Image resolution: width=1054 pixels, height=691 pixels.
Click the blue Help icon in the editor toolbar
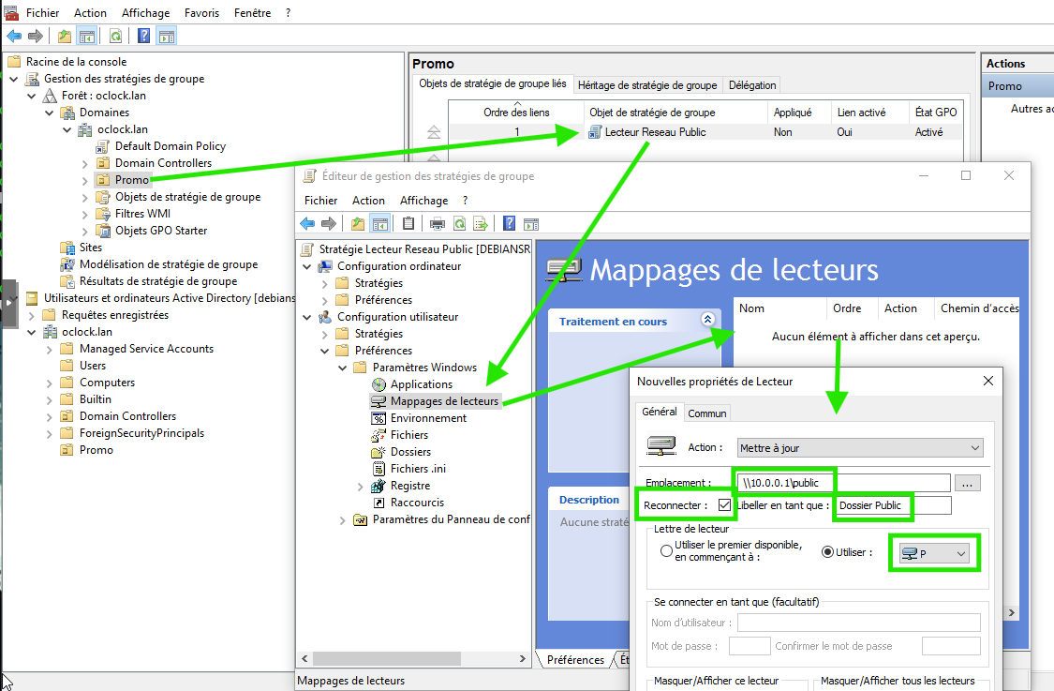(x=509, y=223)
